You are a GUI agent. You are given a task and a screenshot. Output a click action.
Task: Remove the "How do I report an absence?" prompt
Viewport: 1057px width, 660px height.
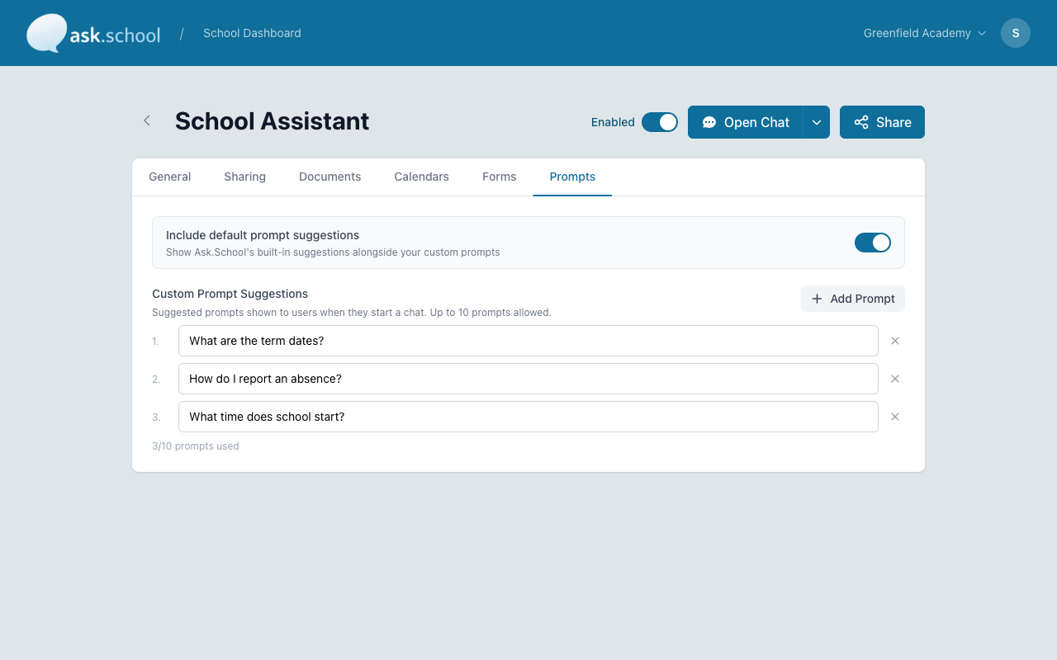tap(895, 379)
